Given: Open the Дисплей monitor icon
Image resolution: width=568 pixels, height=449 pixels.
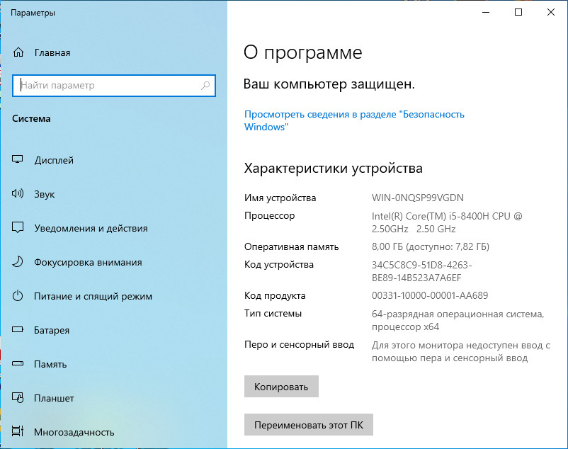Looking at the screenshot, I should coord(18,160).
